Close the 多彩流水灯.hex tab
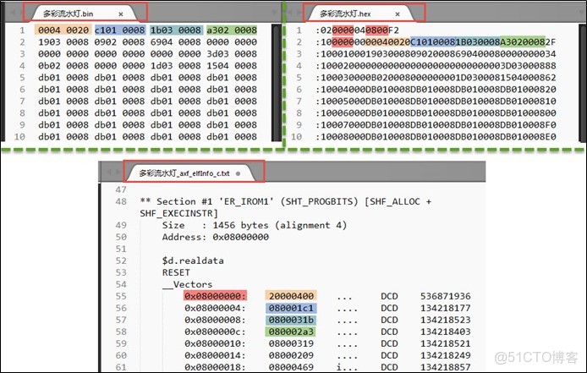 398,14
